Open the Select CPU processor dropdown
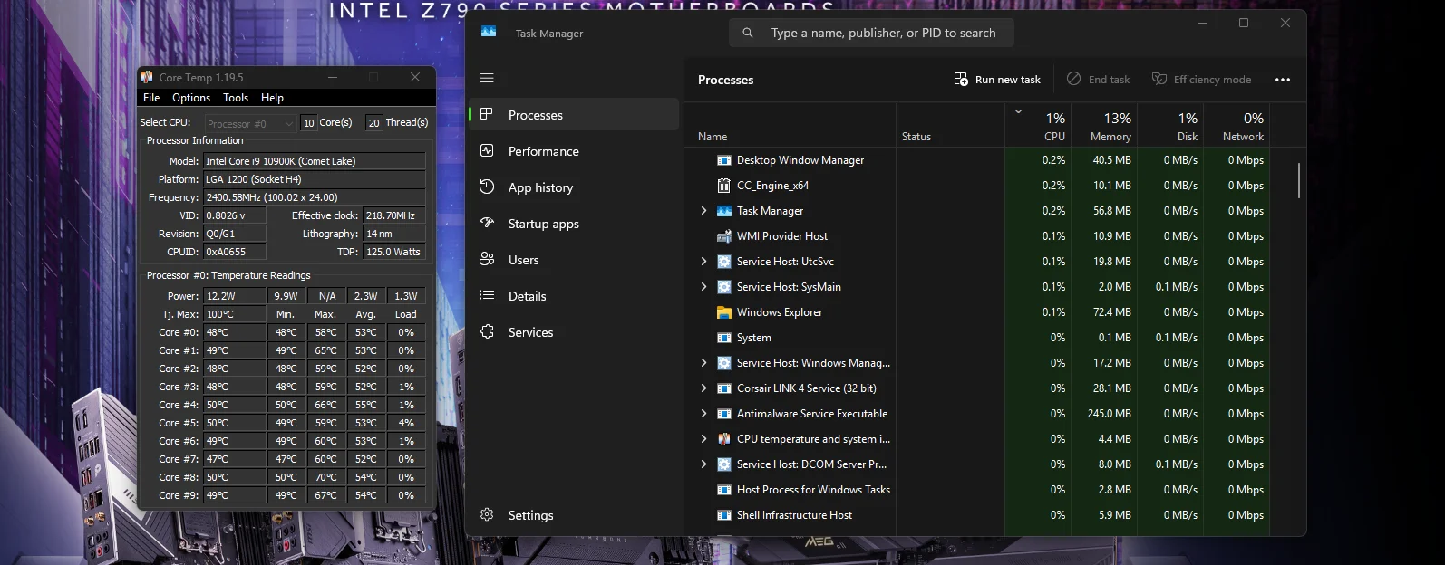The image size is (1445, 565). [250, 123]
